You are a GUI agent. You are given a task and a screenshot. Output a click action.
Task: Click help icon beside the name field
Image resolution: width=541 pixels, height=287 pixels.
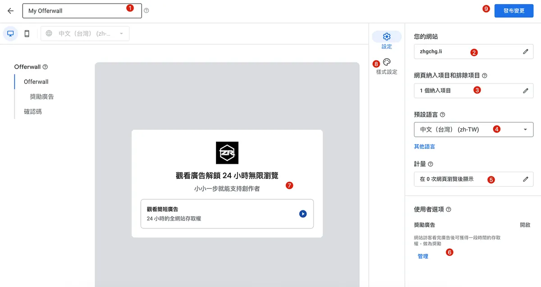point(146,11)
